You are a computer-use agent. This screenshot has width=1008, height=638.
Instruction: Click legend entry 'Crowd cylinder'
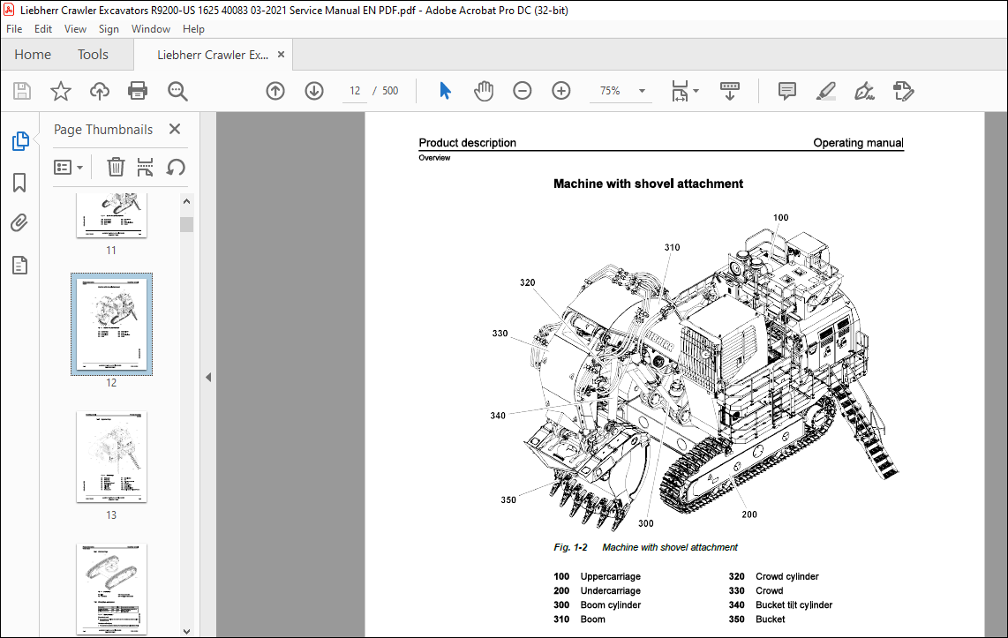point(787,576)
